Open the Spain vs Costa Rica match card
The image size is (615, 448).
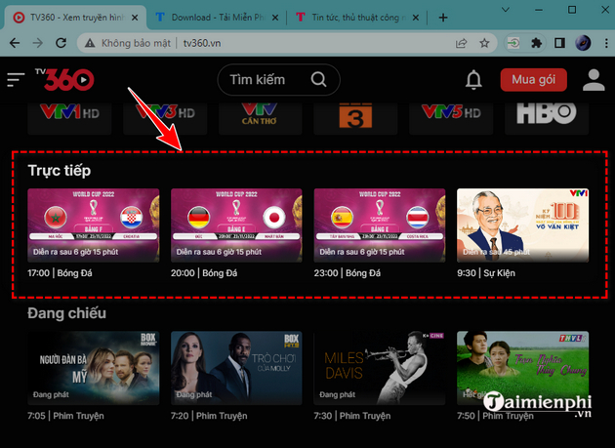click(x=380, y=225)
